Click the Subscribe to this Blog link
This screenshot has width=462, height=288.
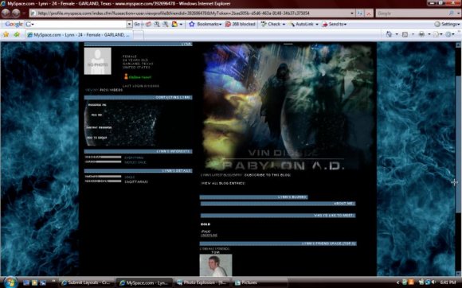point(268,175)
